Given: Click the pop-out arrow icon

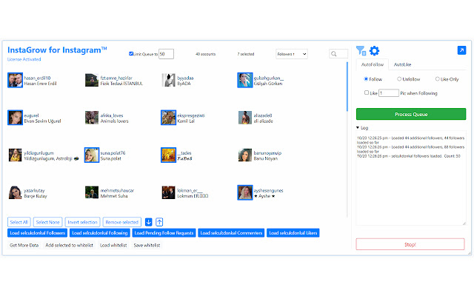Looking at the screenshot, I should pyautogui.click(x=461, y=50).
